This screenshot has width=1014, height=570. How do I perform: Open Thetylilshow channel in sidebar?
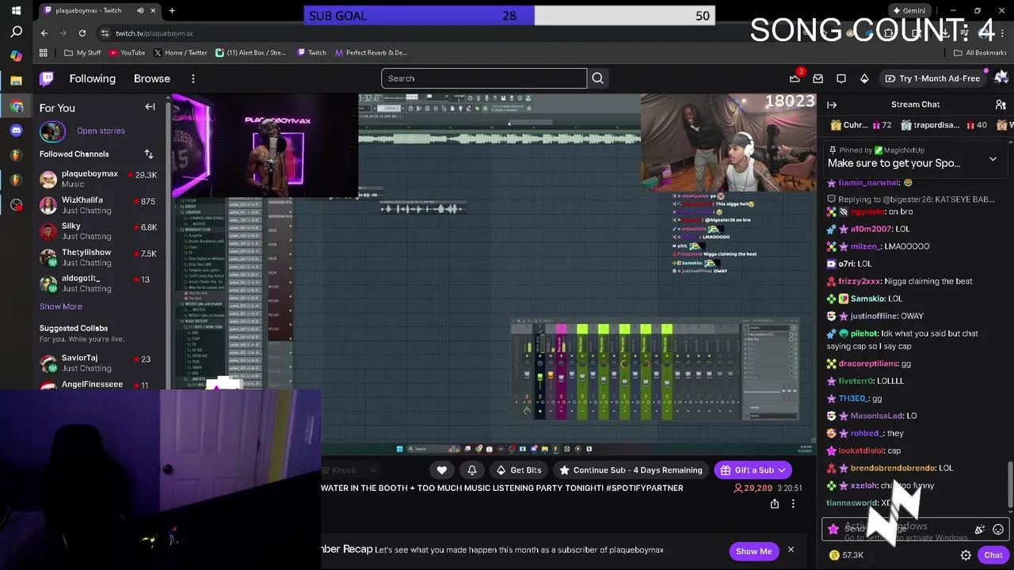99,257
